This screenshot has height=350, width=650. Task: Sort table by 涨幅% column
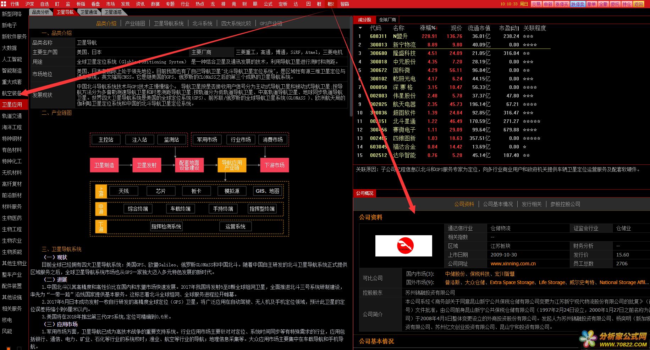coord(428,28)
